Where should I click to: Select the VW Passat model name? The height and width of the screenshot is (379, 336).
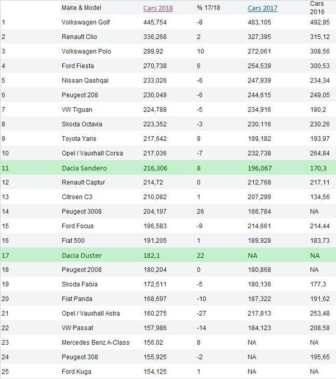[x=80, y=328]
